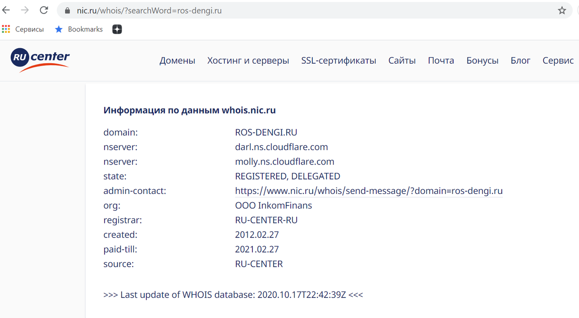Click the state: field label
579x318 pixels.
tap(115, 176)
